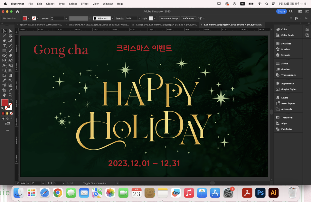Select the Selection tool arrow
The width and height of the screenshot is (311, 202).
click(x=4, y=31)
